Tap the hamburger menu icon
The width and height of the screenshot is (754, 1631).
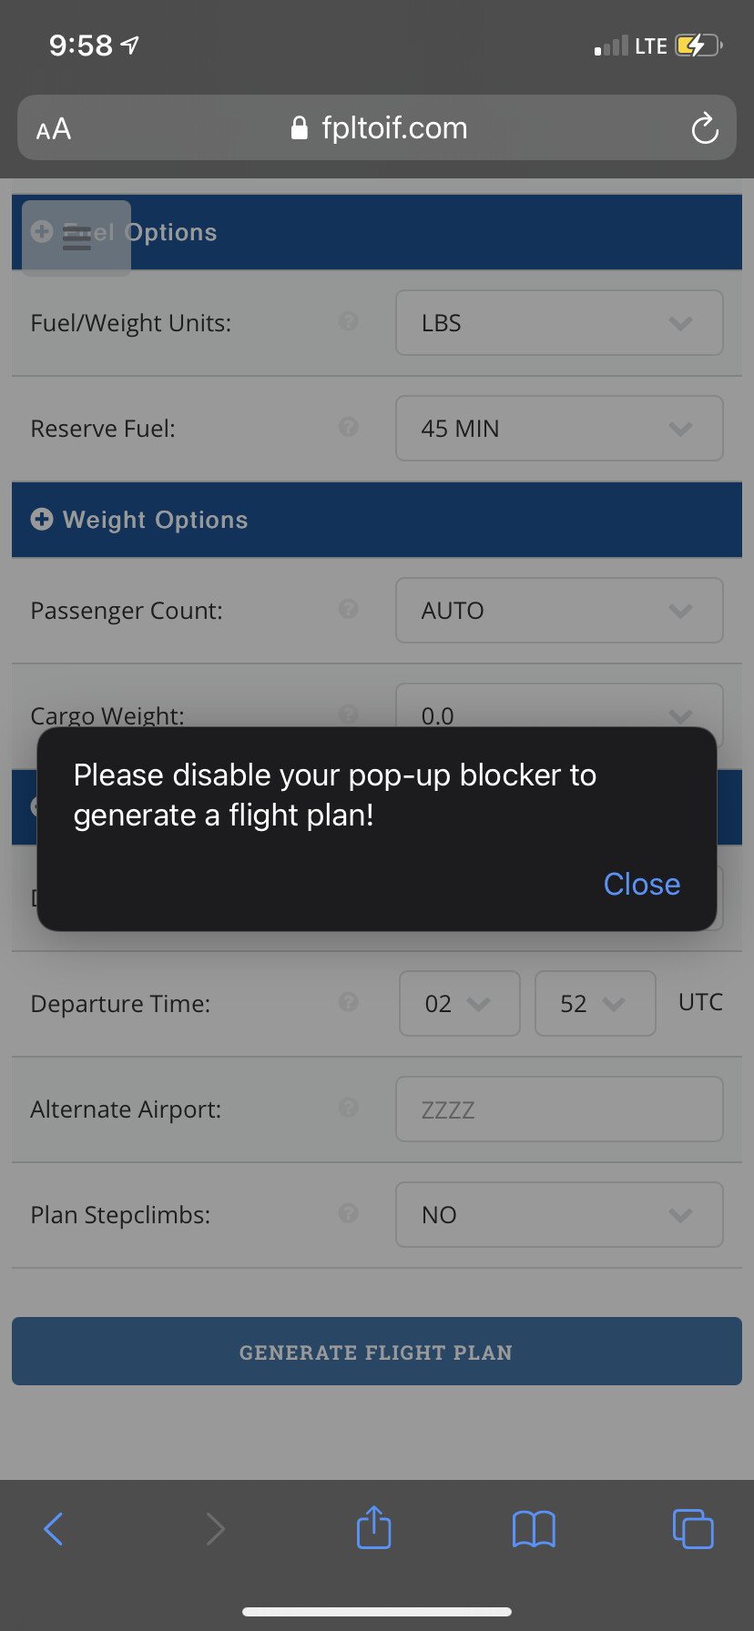coord(76,238)
